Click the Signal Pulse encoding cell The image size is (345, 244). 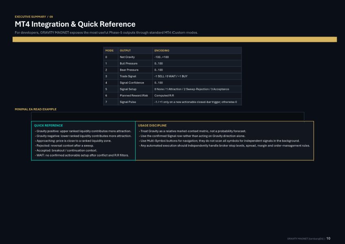[197, 102]
